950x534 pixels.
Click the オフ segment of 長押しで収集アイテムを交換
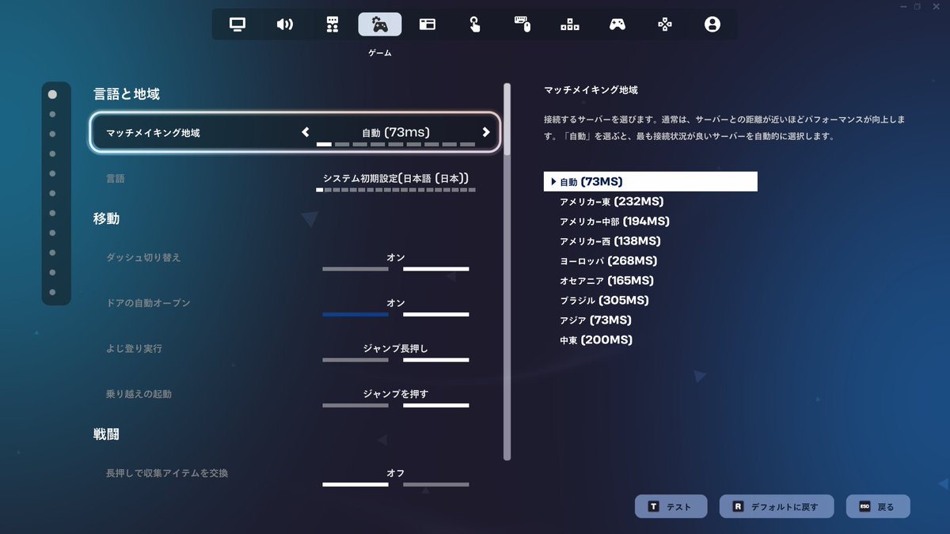pyautogui.click(x=355, y=484)
